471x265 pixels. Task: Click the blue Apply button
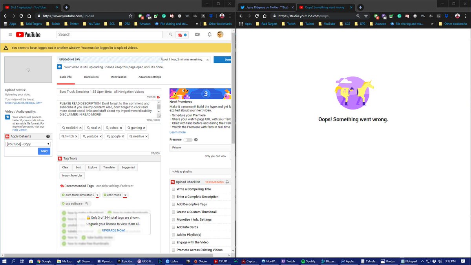click(44, 151)
